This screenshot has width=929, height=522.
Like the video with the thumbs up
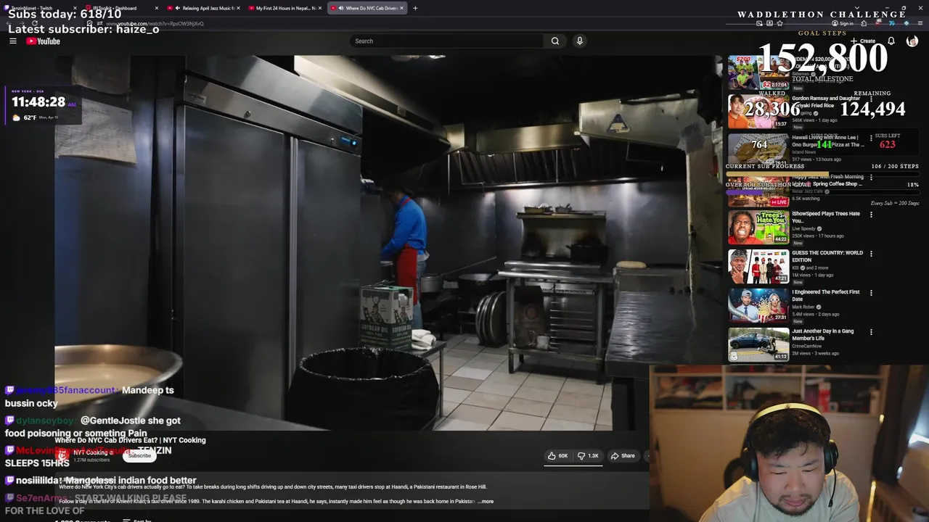(x=558, y=456)
